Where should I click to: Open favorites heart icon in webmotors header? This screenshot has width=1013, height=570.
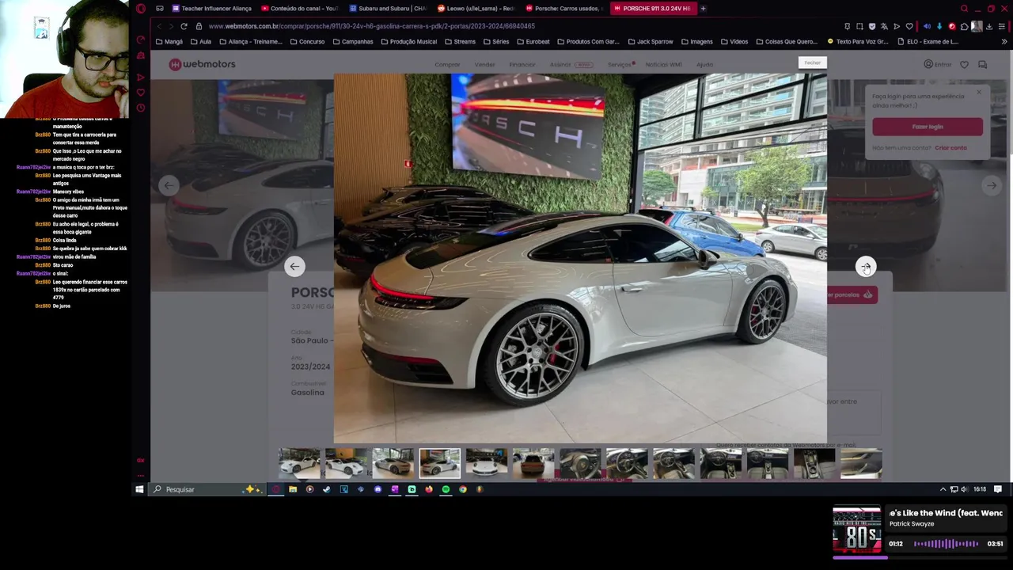[964, 64]
